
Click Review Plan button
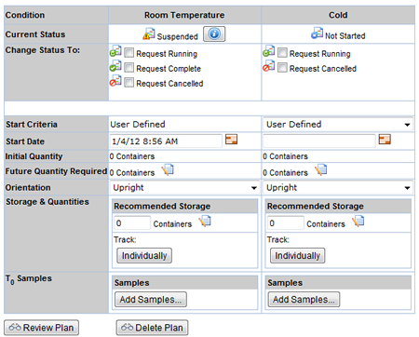click(x=41, y=328)
